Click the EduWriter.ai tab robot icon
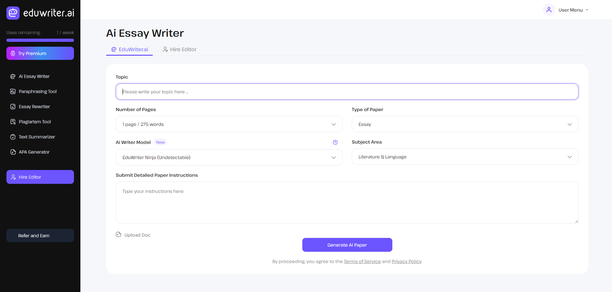The width and height of the screenshot is (612, 292). pos(114,49)
